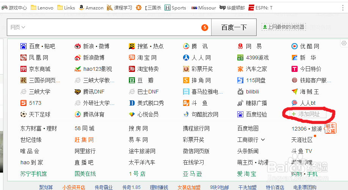Open the 百度经验 link
The height and width of the screenshot is (190, 348).
256,114
